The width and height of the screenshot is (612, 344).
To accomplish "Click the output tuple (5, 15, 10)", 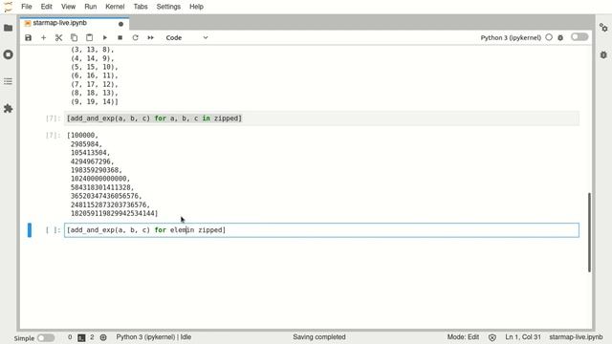I will [x=94, y=67].
